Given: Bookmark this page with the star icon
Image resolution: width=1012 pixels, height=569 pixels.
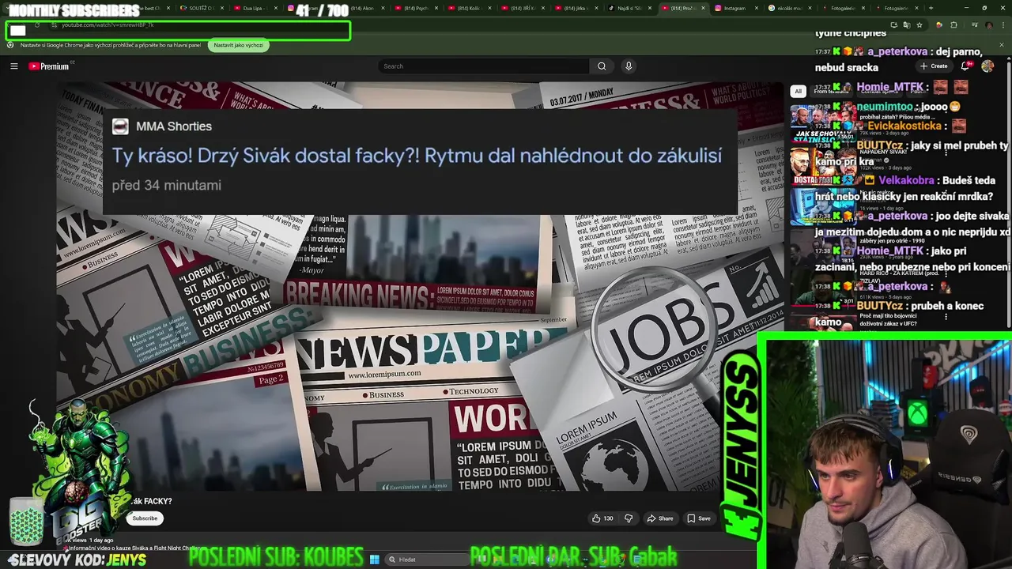Looking at the screenshot, I should [919, 25].
